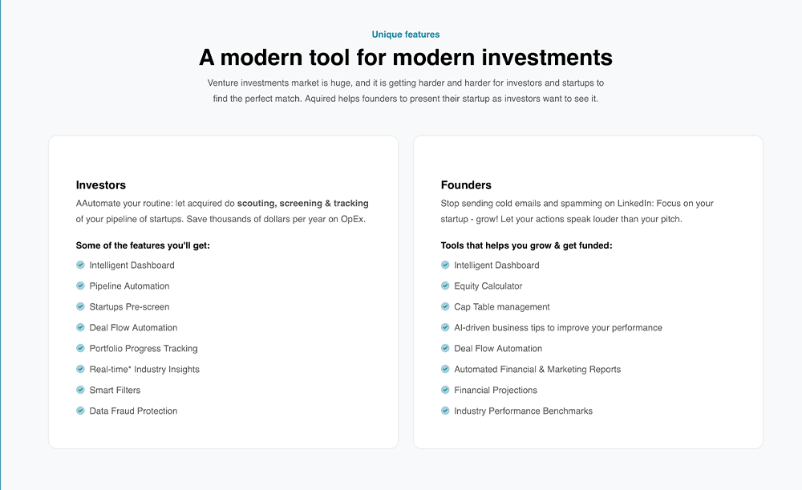Click the Unique features label
The width and height of the screenshot is (802, 490).
(x=406, y=34)
